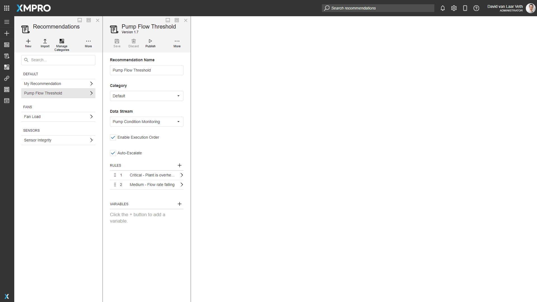Open the app launcher grid icon
Screen dimensions: 537x302
point(7,8)
